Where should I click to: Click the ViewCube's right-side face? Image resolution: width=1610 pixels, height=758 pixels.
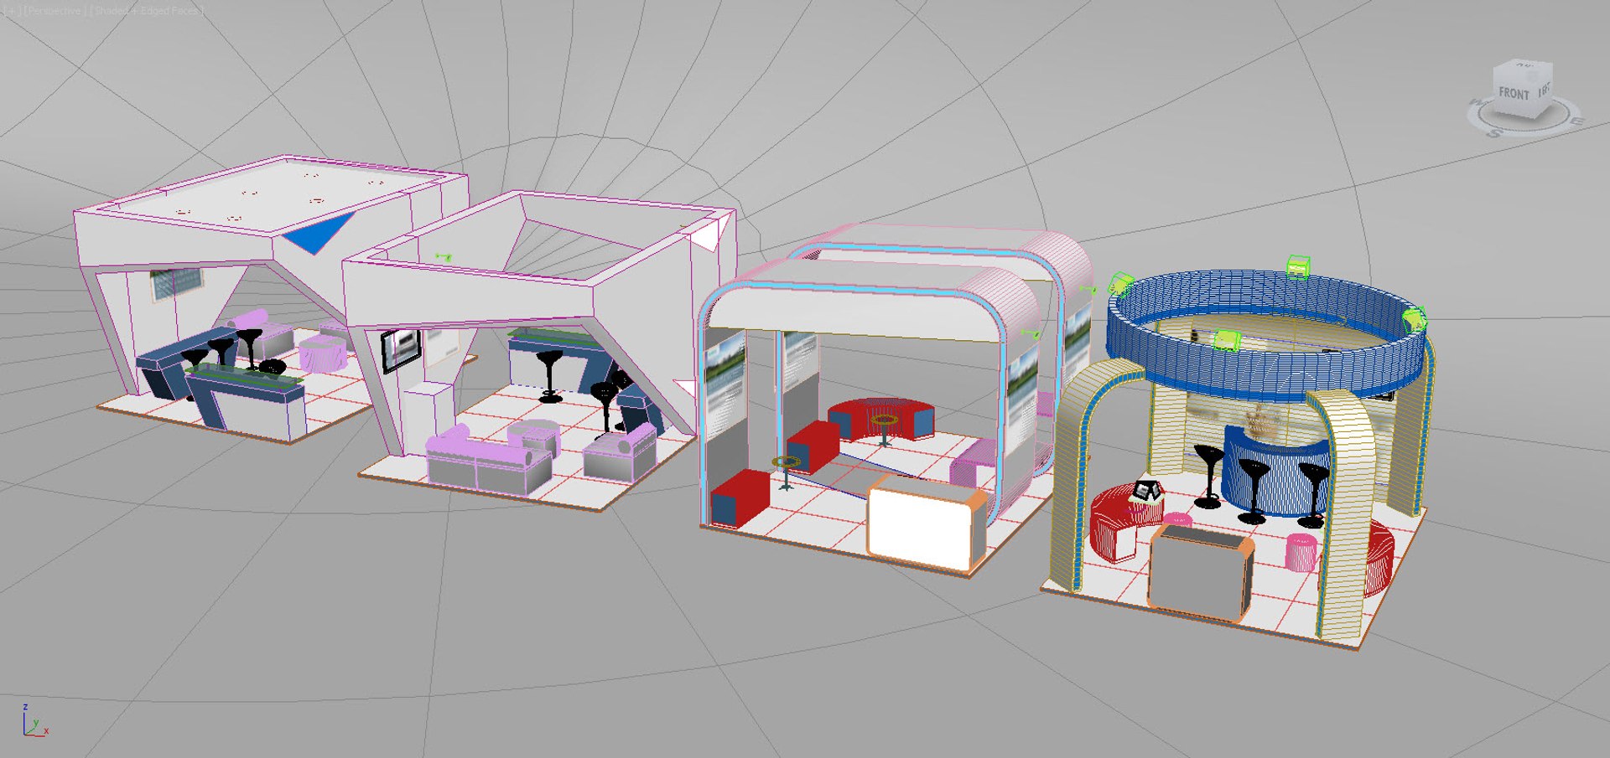click(x=1544, y=89)
